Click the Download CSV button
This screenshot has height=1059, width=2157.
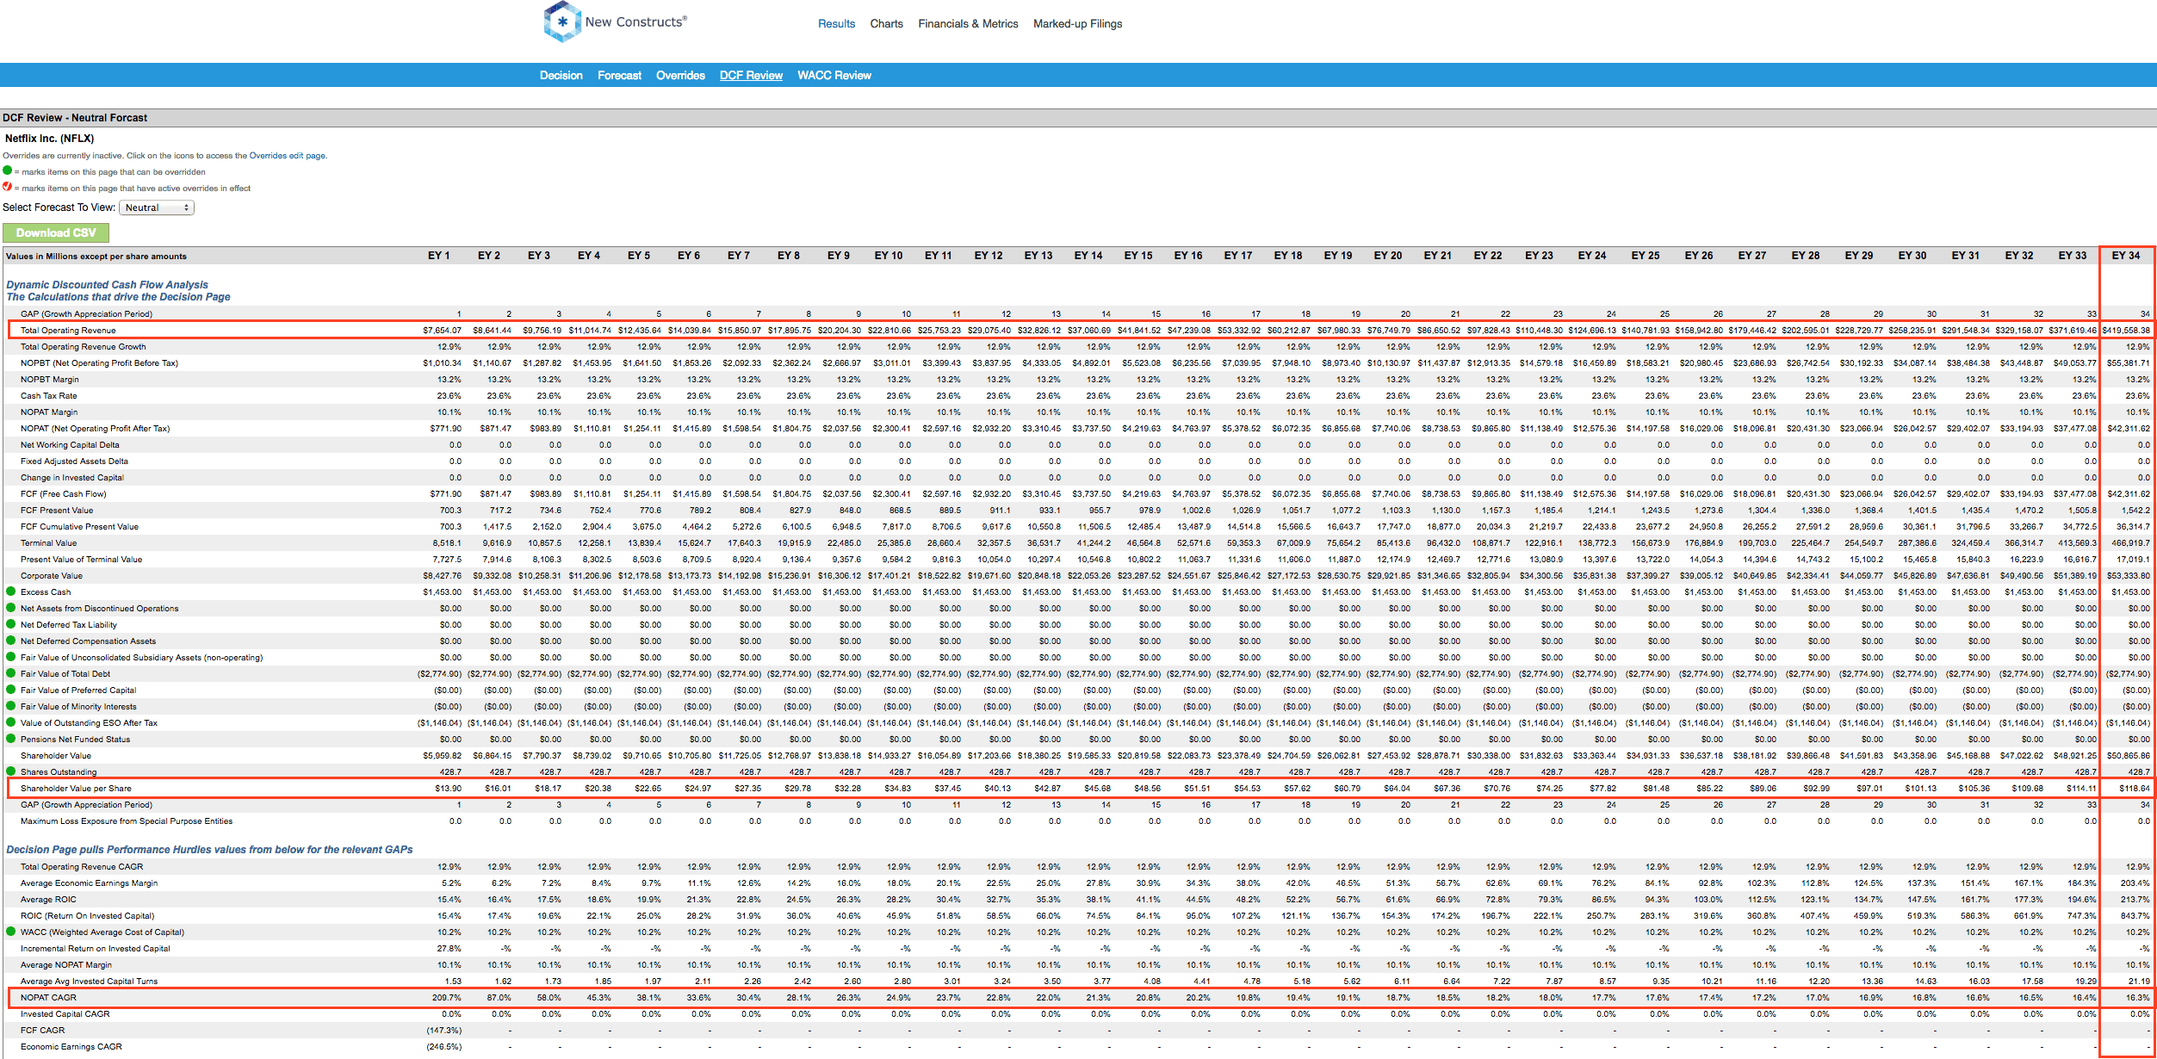pyautogui.click(x=56, y=232)
